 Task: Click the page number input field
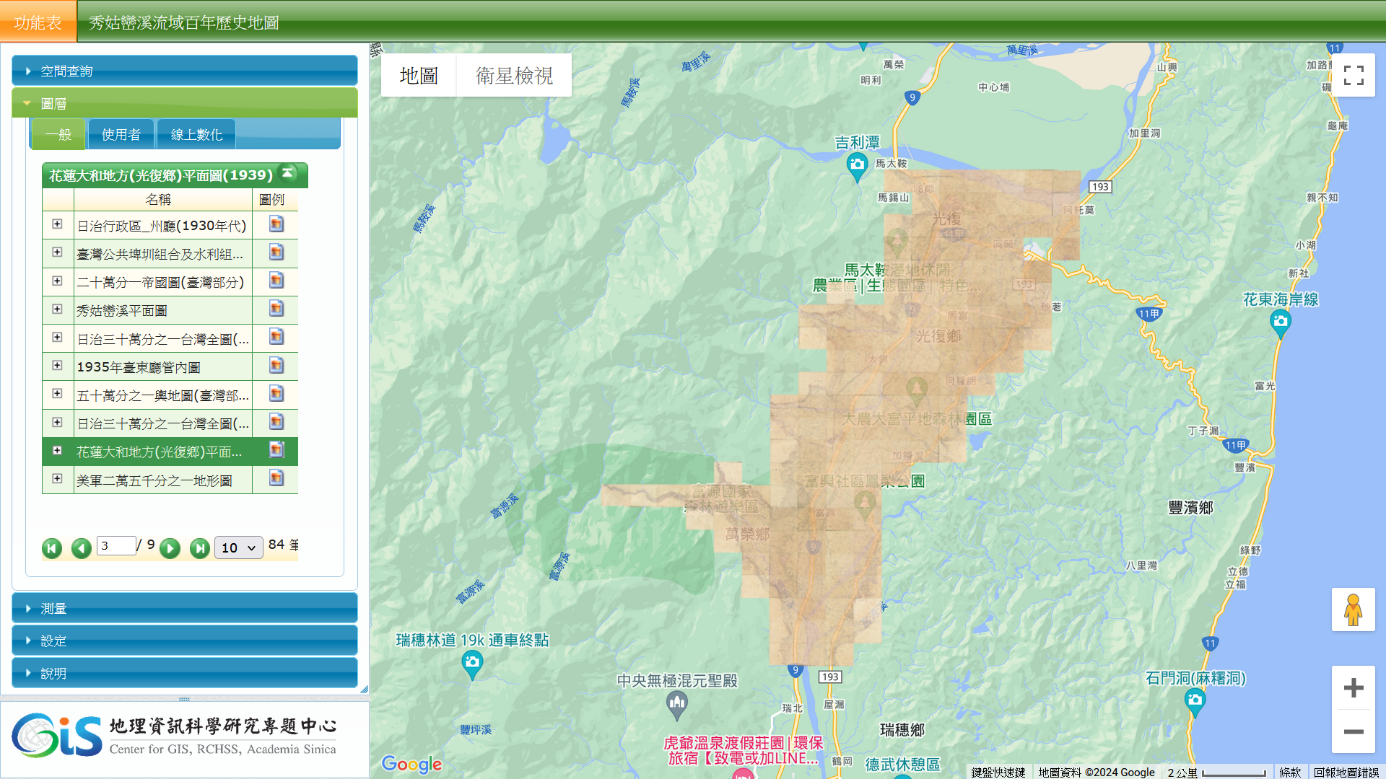[x=116, y=546]
